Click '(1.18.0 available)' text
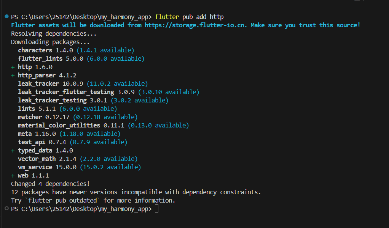The width and height of the screenshot is (389, 228). [90, 134]
